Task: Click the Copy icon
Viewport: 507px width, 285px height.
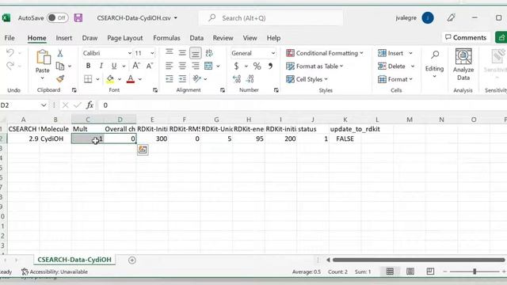Action: pyautogui.click(x=60, y=66)
